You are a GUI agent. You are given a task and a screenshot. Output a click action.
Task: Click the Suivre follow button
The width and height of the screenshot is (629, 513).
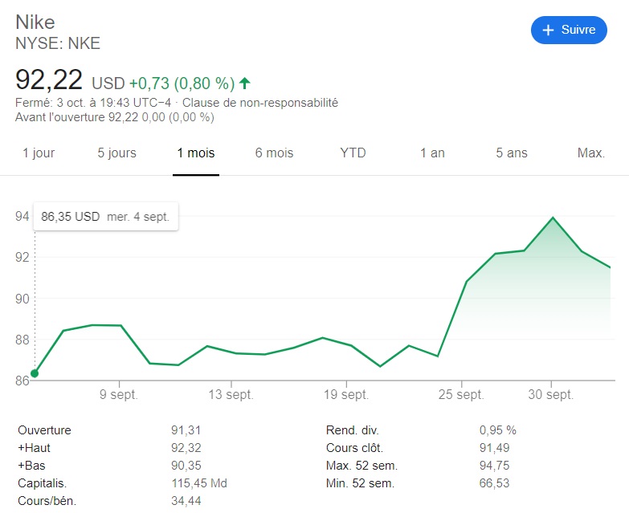click(x=569, y=30)
